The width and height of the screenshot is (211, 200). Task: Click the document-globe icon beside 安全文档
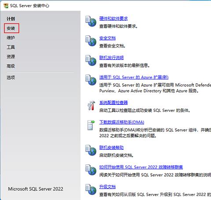coord(91,41)
